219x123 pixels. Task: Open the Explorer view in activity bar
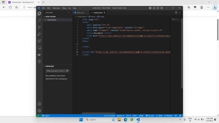[x=39, y=14]
